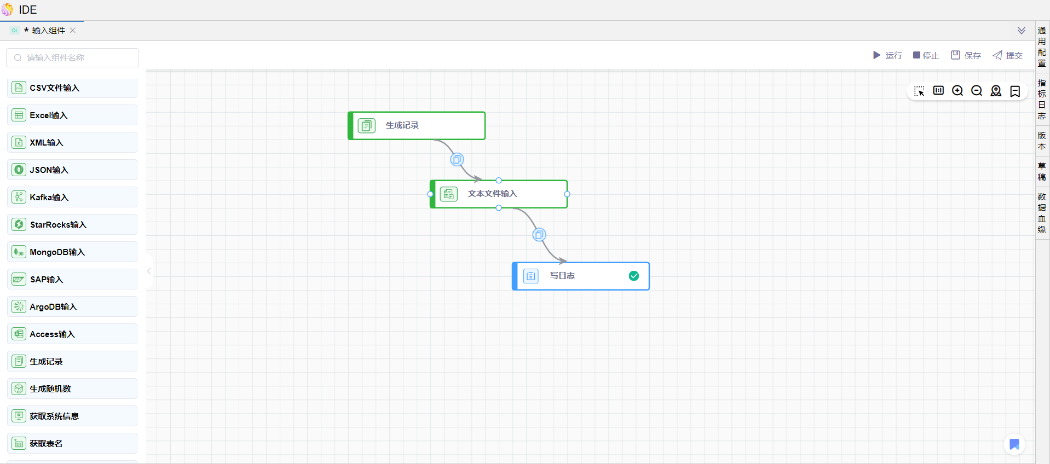Run the workflow with 运行

887,55
